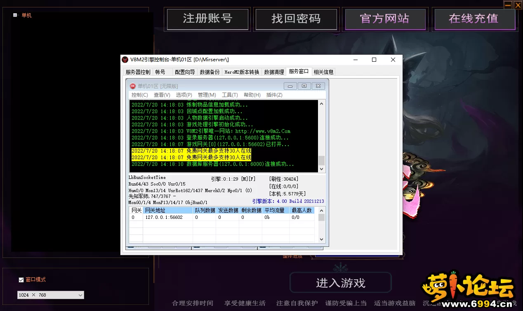This screenshot has height=311, width=523.
Task: Minimize the launcher via the gold button
Action: (508, 5)
